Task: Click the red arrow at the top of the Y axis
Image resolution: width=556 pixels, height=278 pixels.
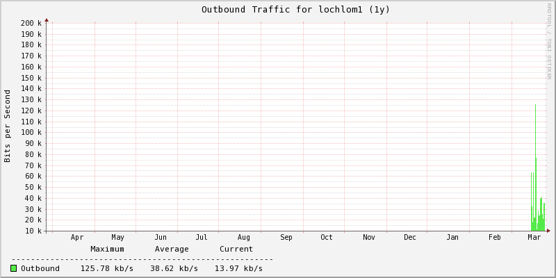Action: coord(47,21)
